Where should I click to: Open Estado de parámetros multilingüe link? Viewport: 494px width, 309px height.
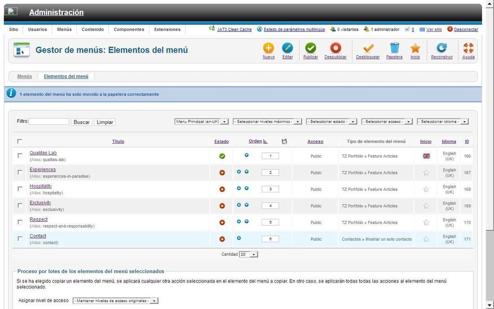pyautogui.click(x=294, y=29)
